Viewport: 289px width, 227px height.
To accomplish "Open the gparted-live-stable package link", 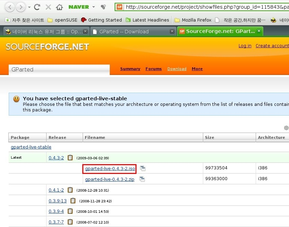I will tap(31, 147).
